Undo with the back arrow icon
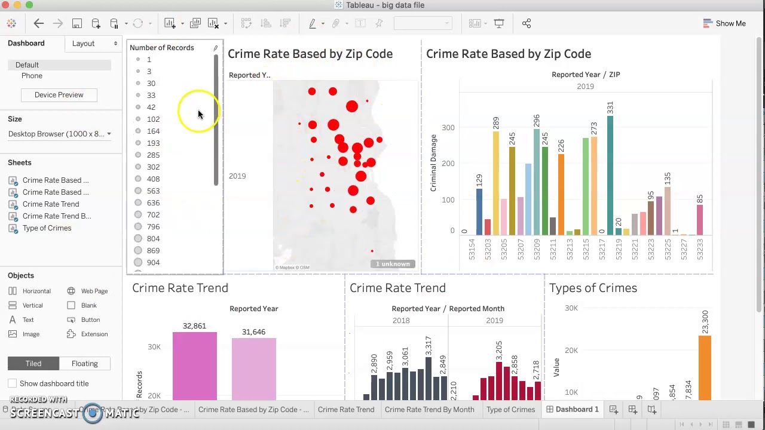Viewport: 765px width, 430px height. [x=39, y=23]
